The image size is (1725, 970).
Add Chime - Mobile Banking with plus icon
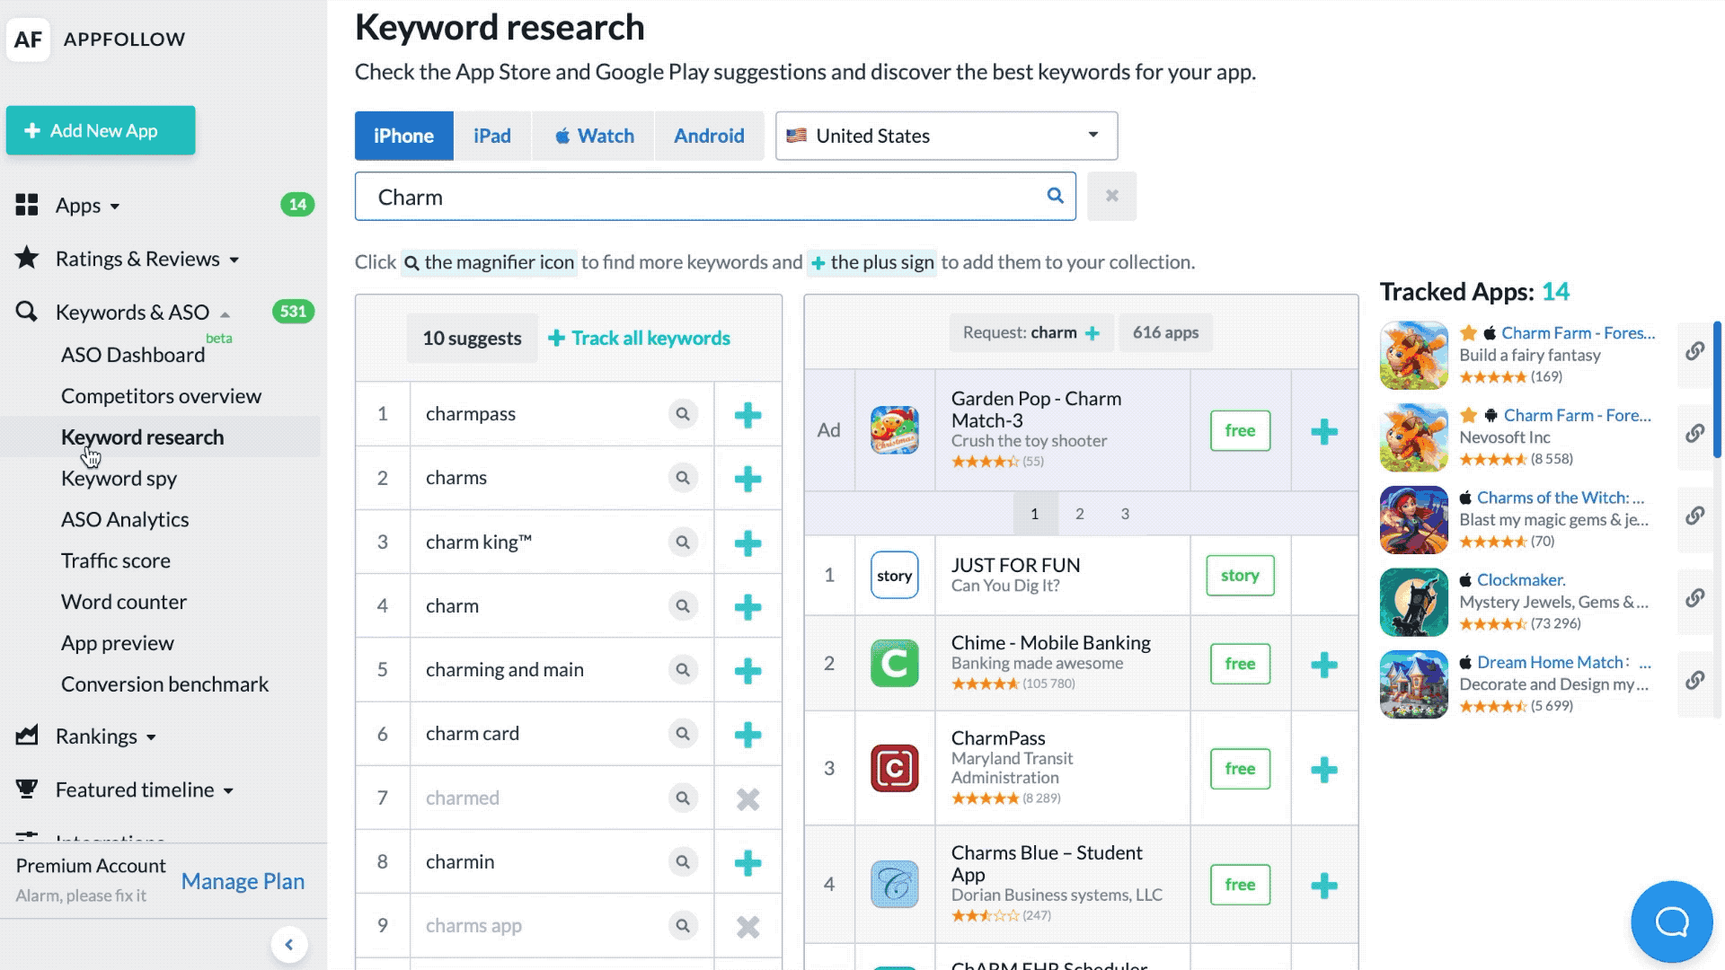click(x=1323, y=665)
